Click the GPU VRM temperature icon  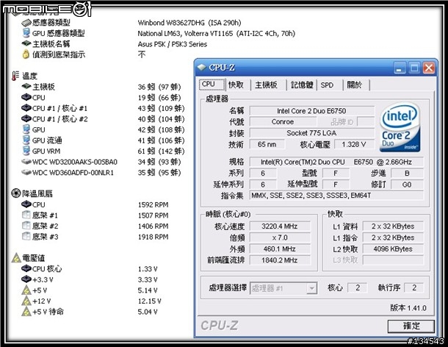pyautogui.click(x=26, y=151)
